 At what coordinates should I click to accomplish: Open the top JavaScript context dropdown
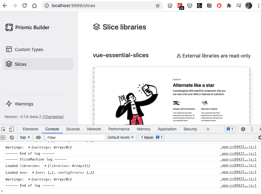[25, 137]
